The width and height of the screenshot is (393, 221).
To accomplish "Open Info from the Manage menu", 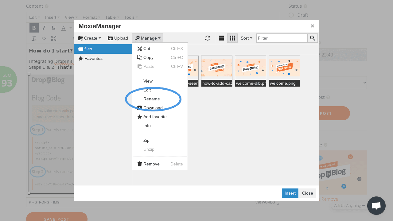I will 160,126.
